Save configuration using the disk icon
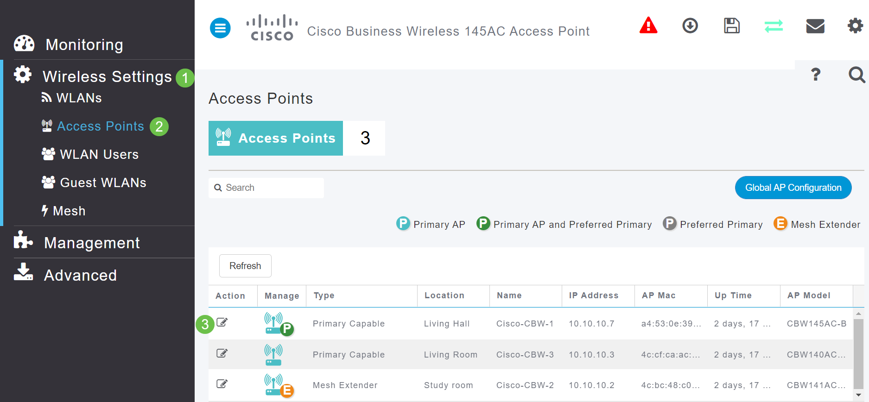Screen dimensions: 869x402 (x=731, y=25)
